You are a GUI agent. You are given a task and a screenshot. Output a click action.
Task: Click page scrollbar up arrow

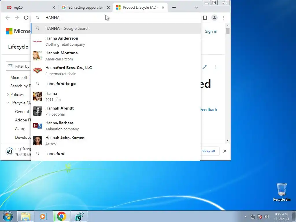pyautogui.click(x=227, y=25)
